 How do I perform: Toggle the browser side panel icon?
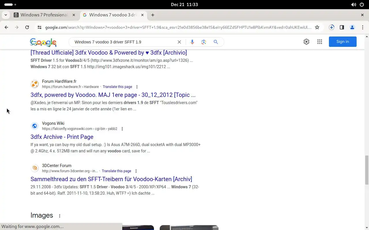pos(342,27)
